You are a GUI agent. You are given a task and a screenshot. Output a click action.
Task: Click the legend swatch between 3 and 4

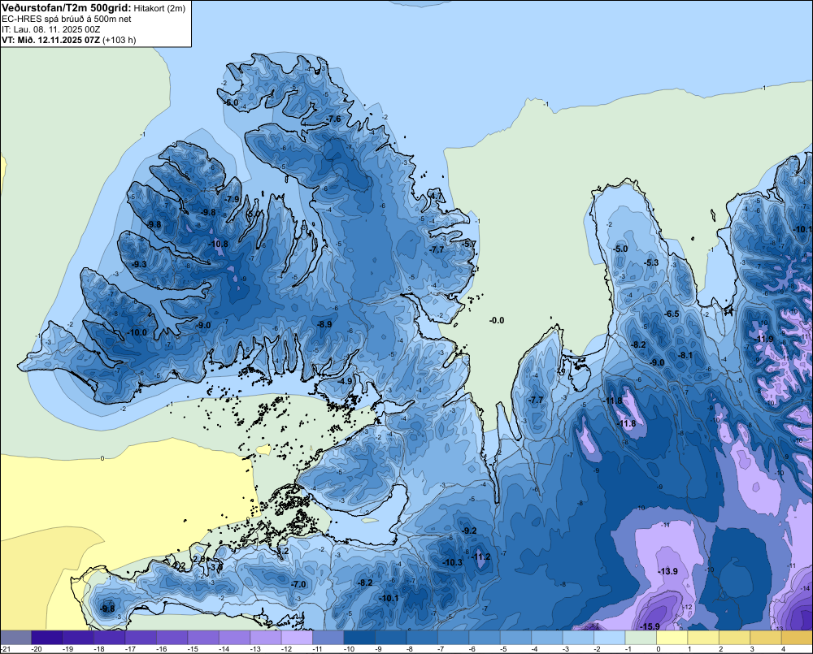click(766, 638)
